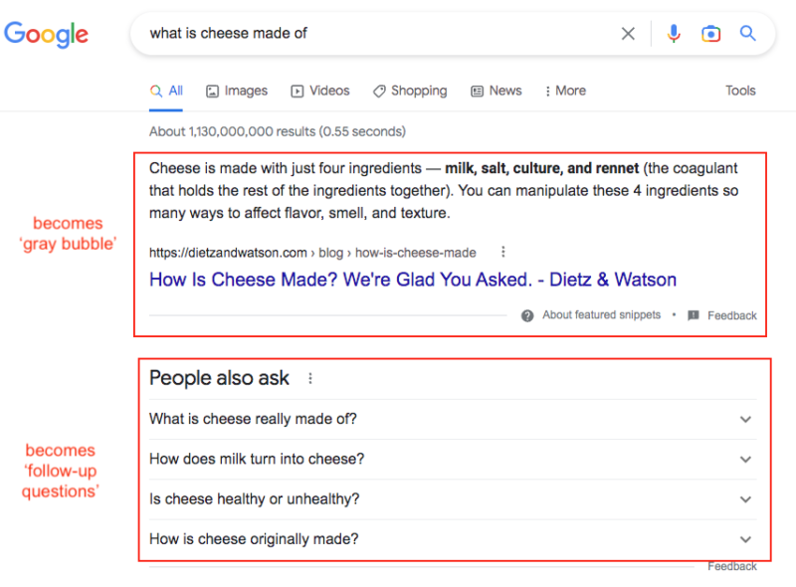This screenshot has height=587, width=796.
Task: Open three-dot menu next to dietzandwatson URL
Action: [x=503, y=253]
